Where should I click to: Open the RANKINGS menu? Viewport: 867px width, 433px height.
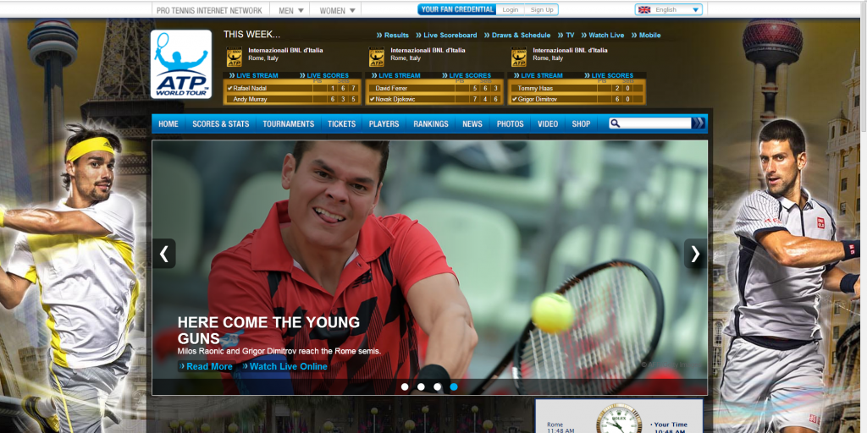[431, 123]
